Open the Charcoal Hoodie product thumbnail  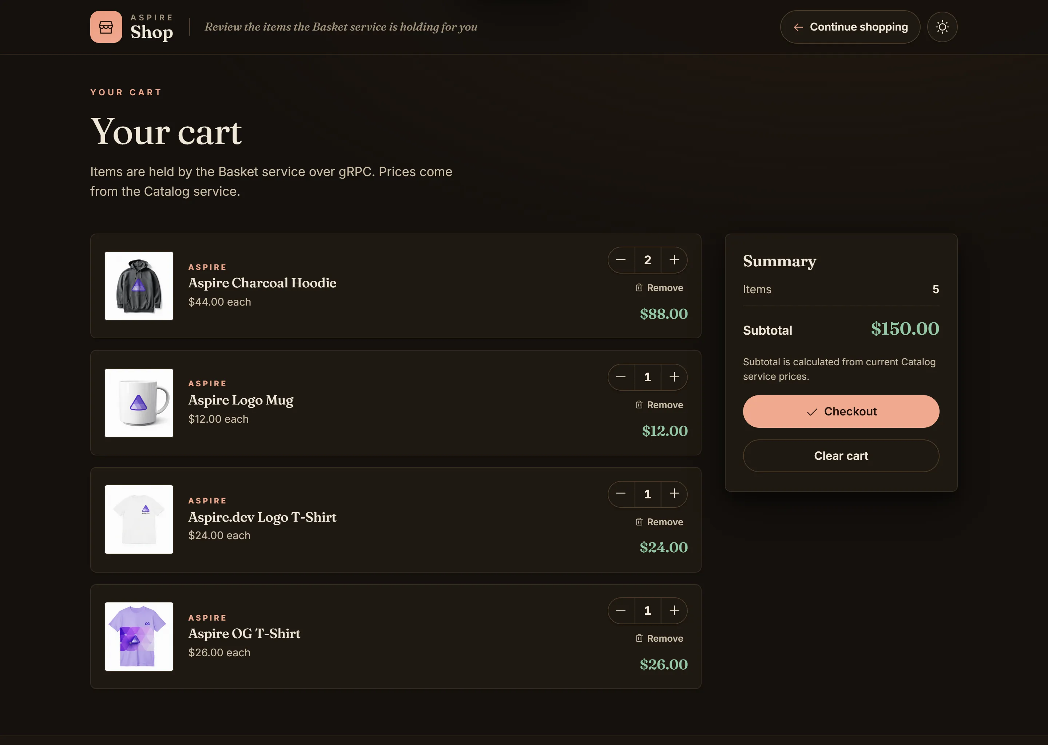pyautogui.click(x=139, y=286)
